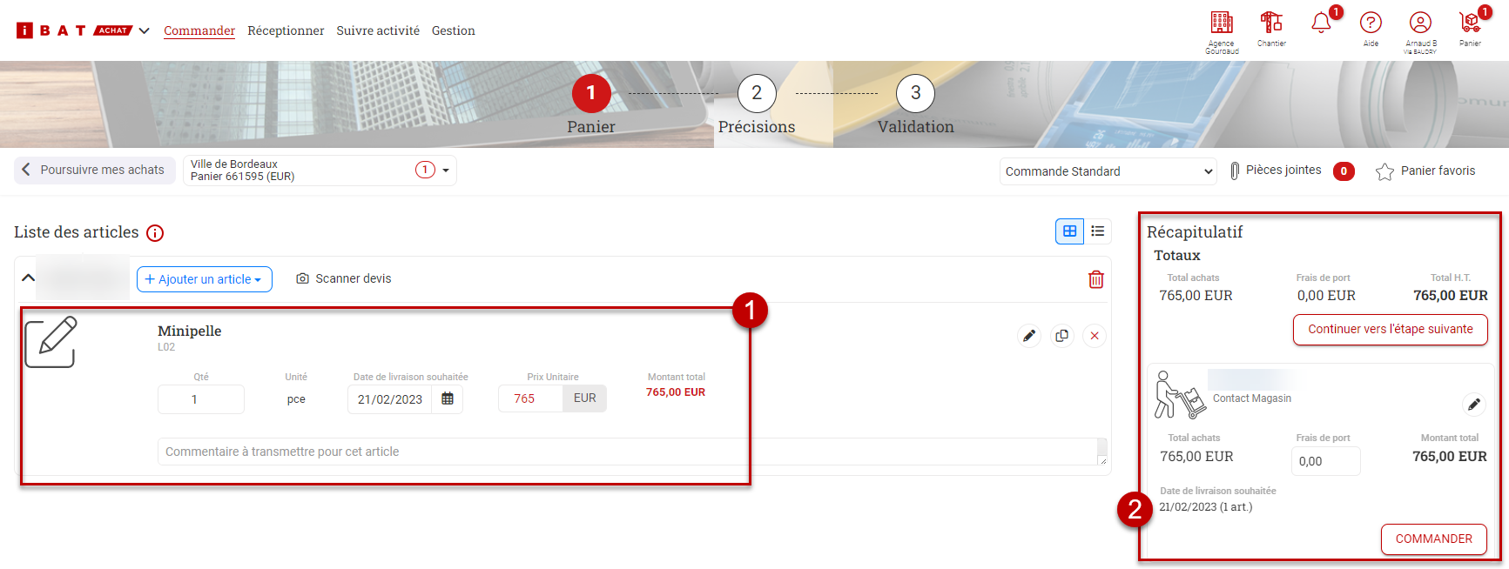Open the Agence Gouraud building icon
Screen dimensions: 1509x569
[1222, 23]
